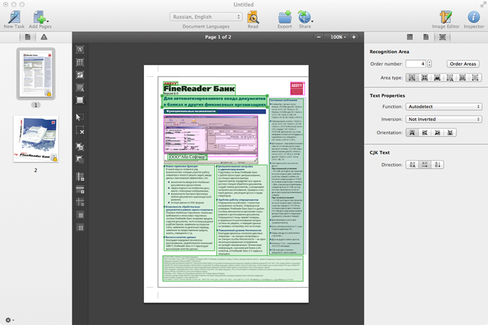Select the pink screenshot picture area
The image size is (488, 325).
210,135
